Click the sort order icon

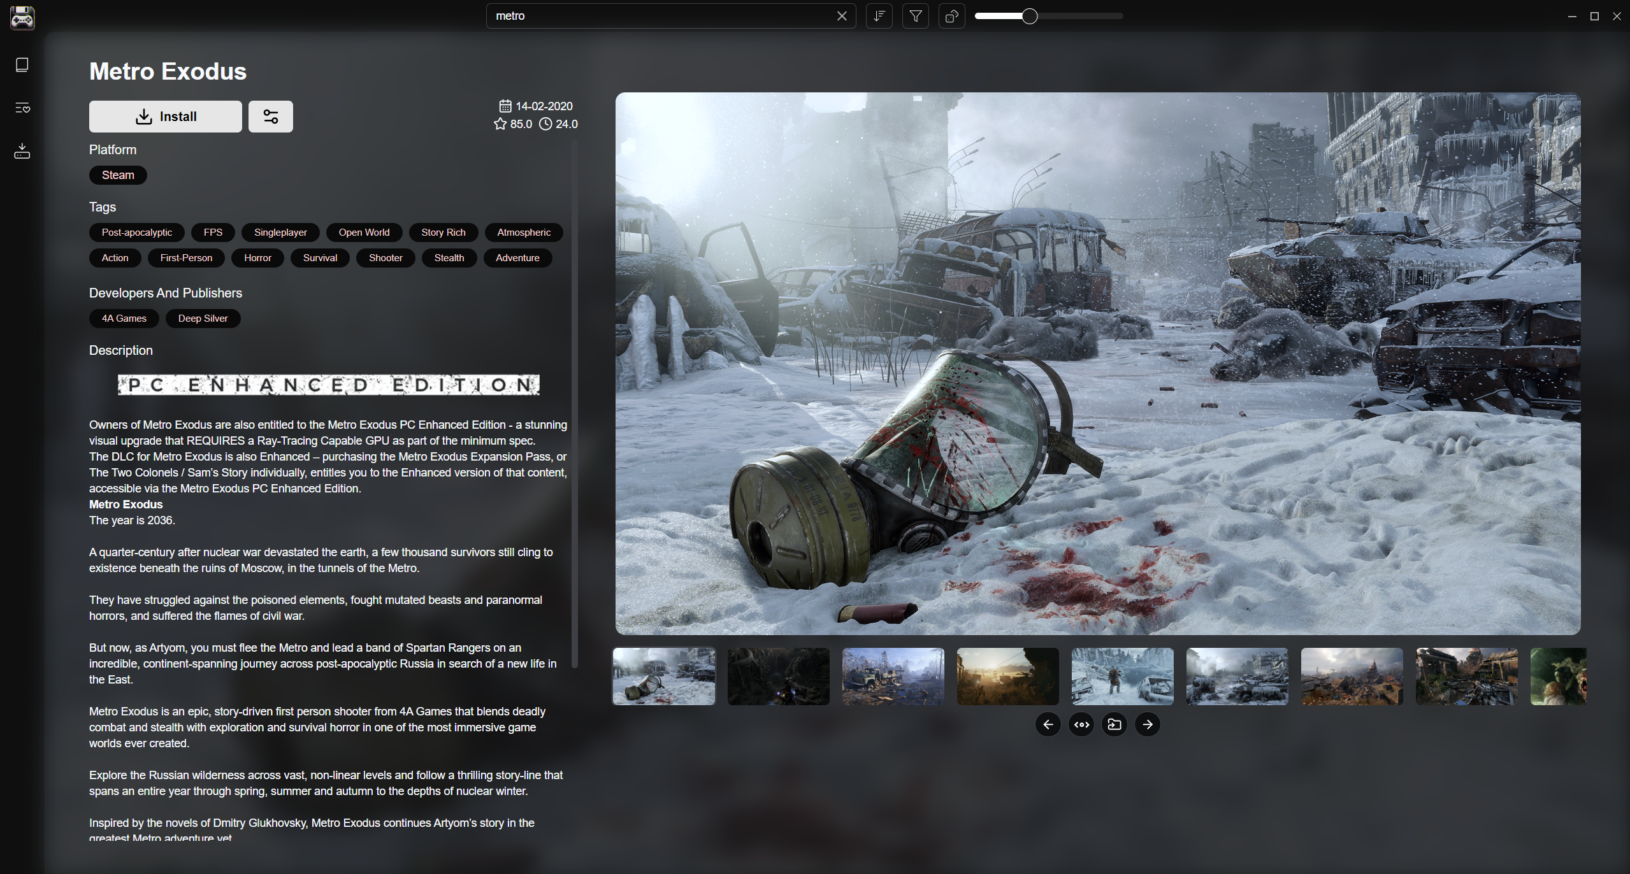879,16
